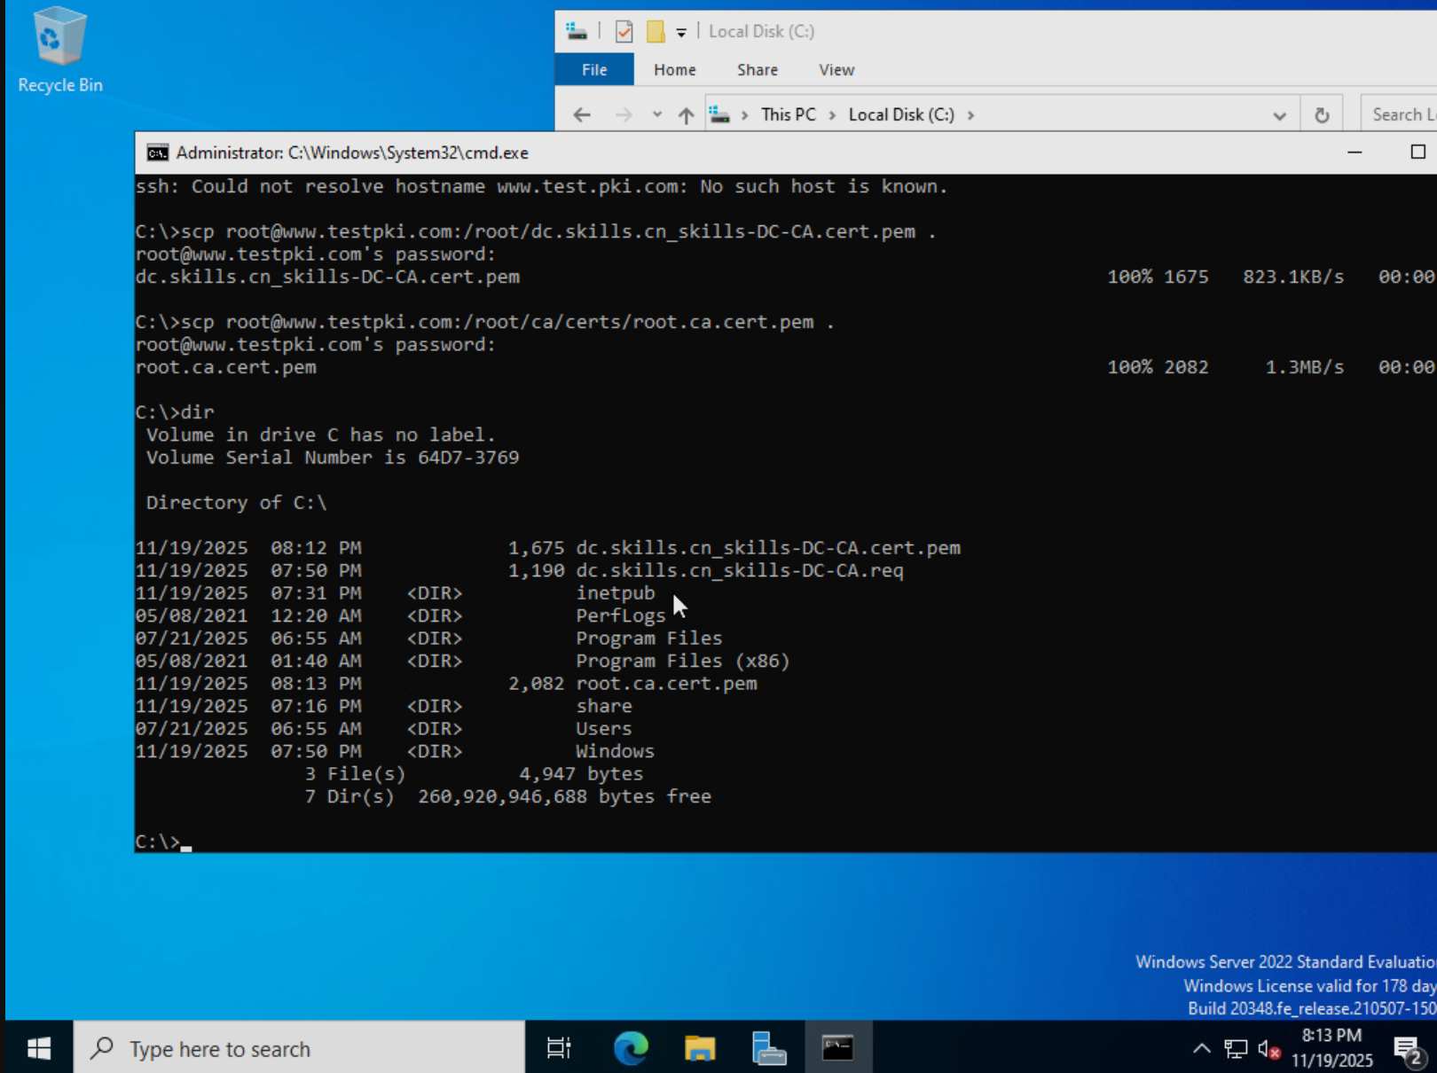Open File Explorer from the taskbar
The width and height of the screenshot is (1437, 1073).
click(x=700, y=1048)
